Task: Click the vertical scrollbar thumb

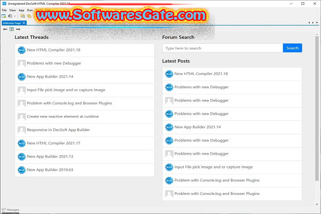Action: [x=317, y=108]
